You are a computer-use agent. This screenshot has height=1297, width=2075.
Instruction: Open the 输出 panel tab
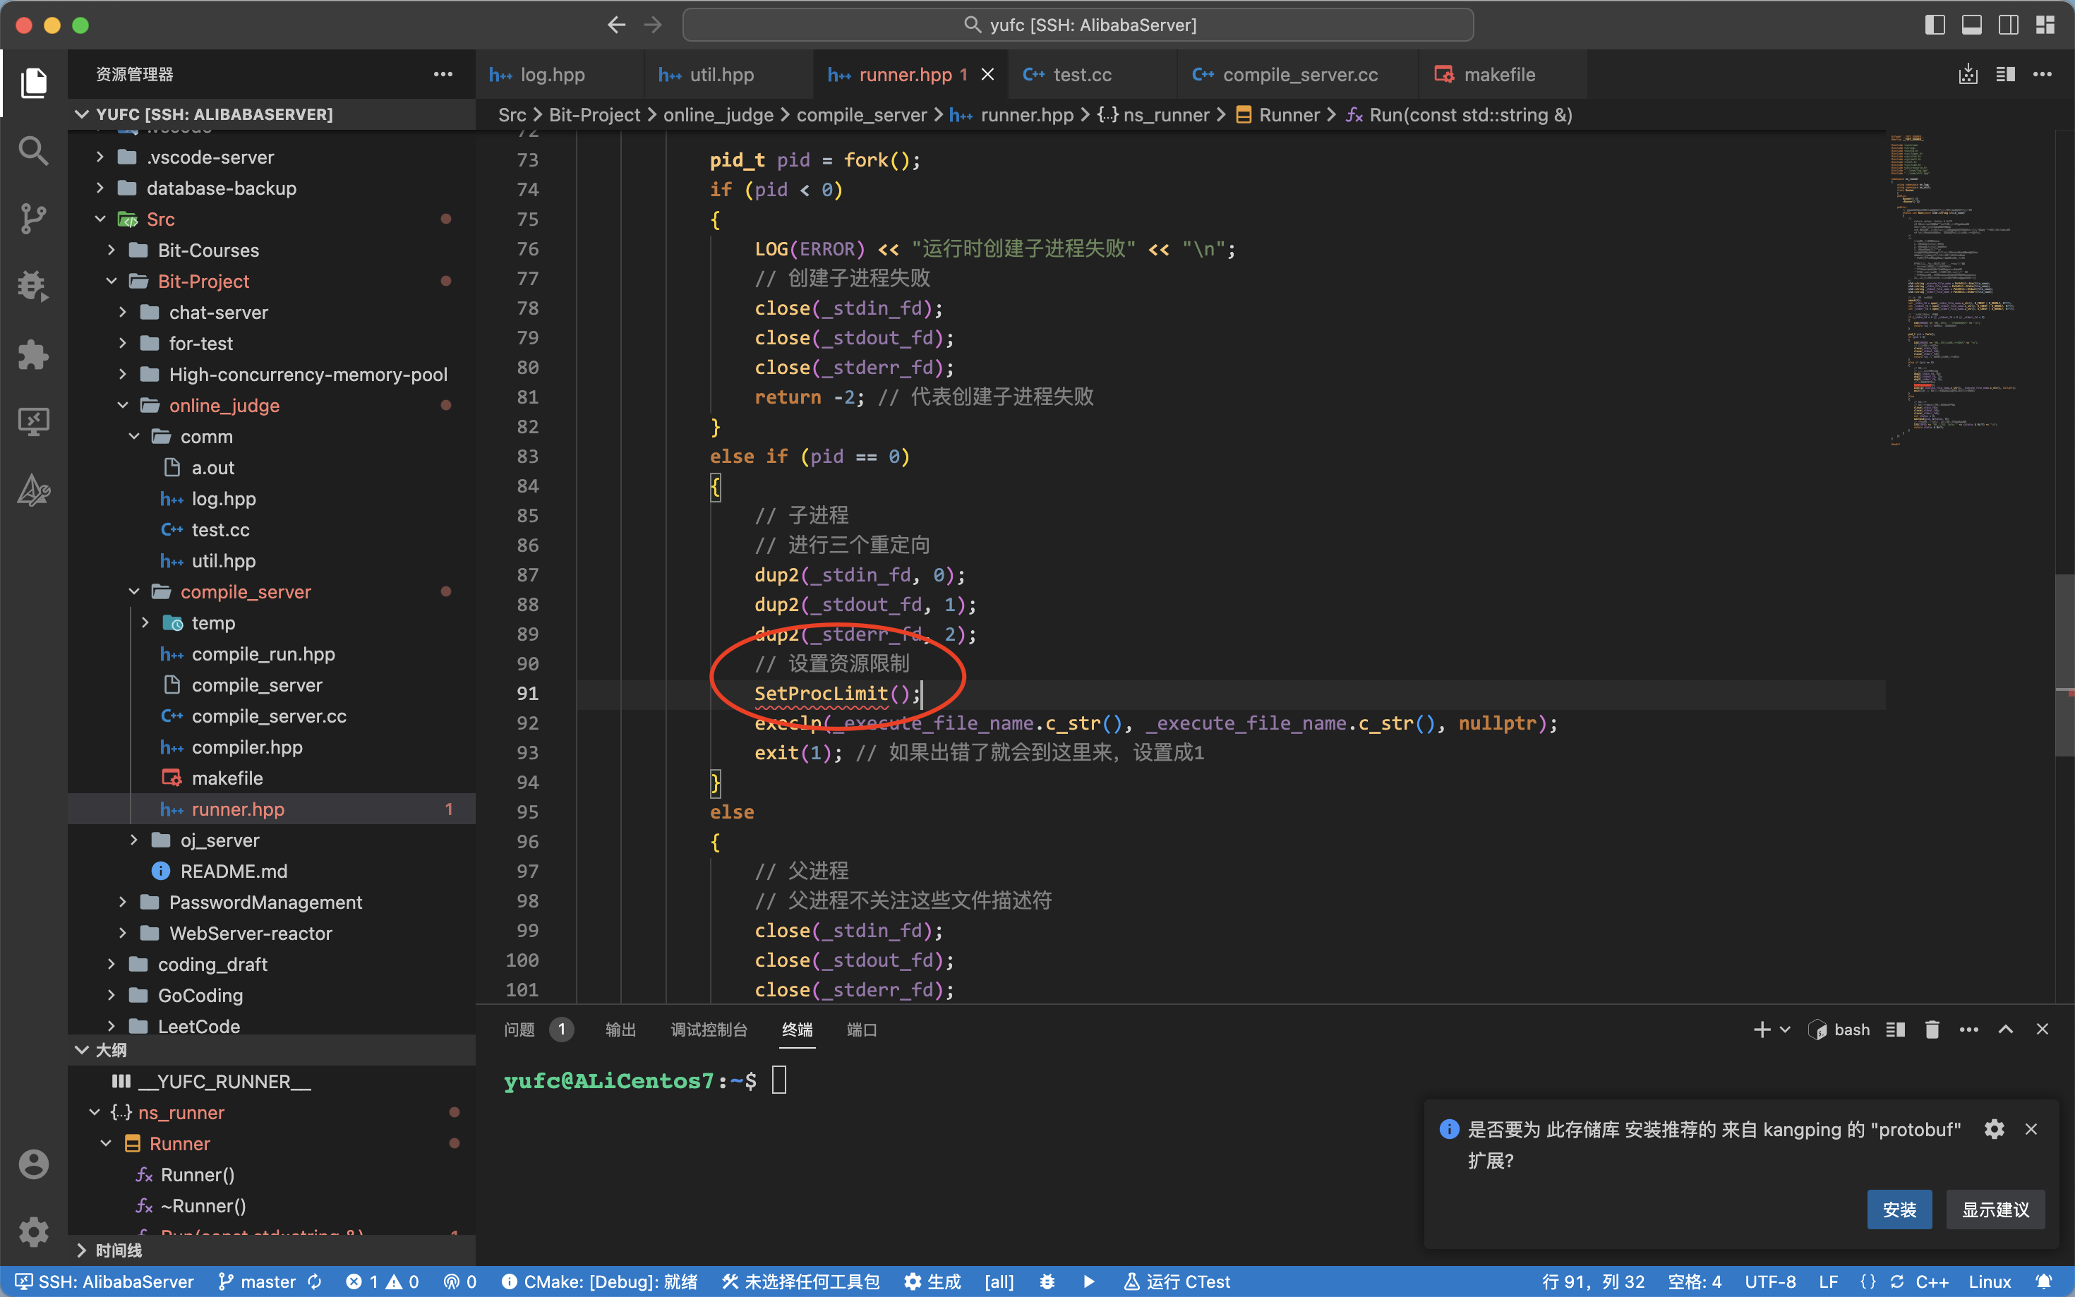coord(621,1030)
